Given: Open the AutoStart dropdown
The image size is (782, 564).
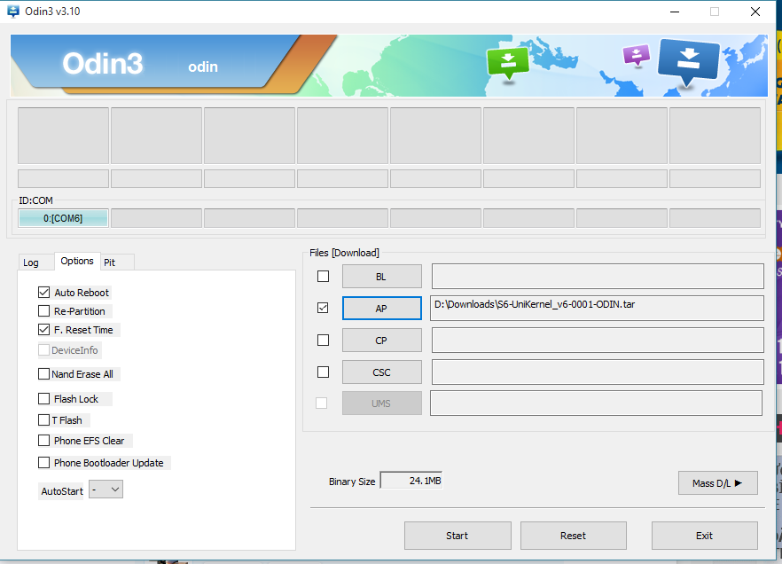Looking at the screenshot, I should point(106,490).
